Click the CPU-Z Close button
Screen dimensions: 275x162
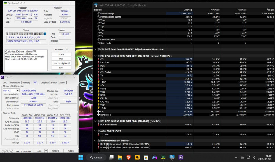[71, 151]
